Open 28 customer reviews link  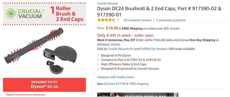pos(138,20)
